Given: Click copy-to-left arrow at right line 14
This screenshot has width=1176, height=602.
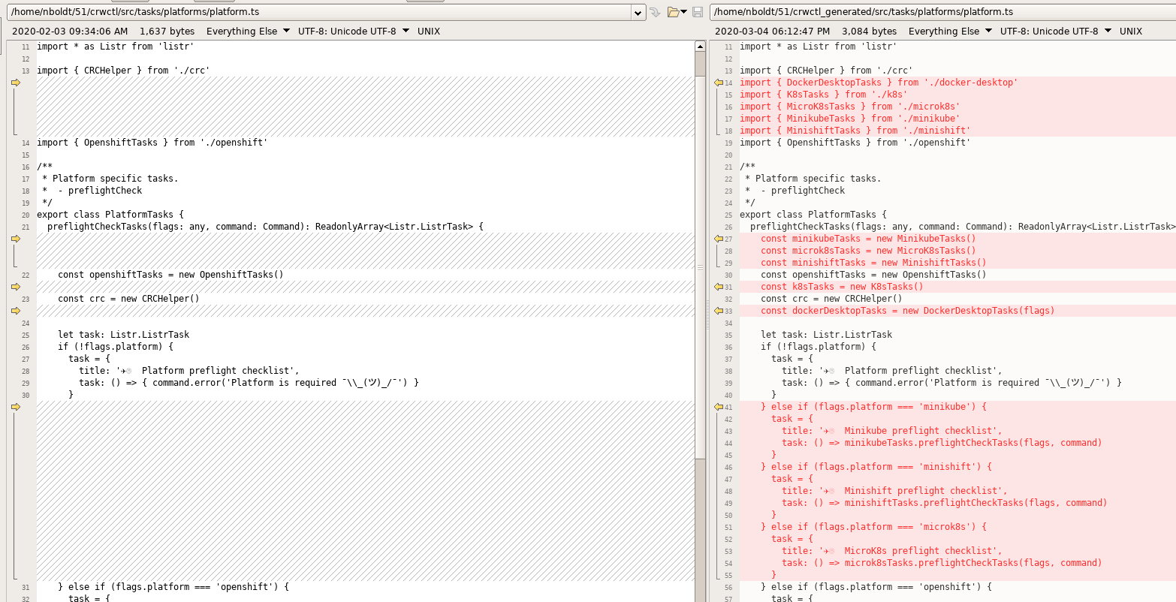Looking at the screenshot, I should coord(719,83).
